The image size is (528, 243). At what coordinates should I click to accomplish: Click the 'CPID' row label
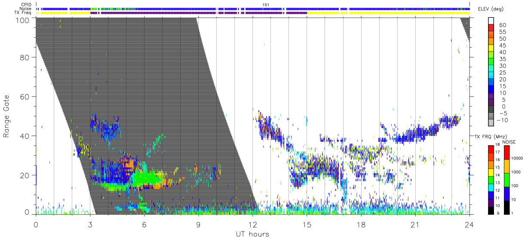(x=27, y=4)
